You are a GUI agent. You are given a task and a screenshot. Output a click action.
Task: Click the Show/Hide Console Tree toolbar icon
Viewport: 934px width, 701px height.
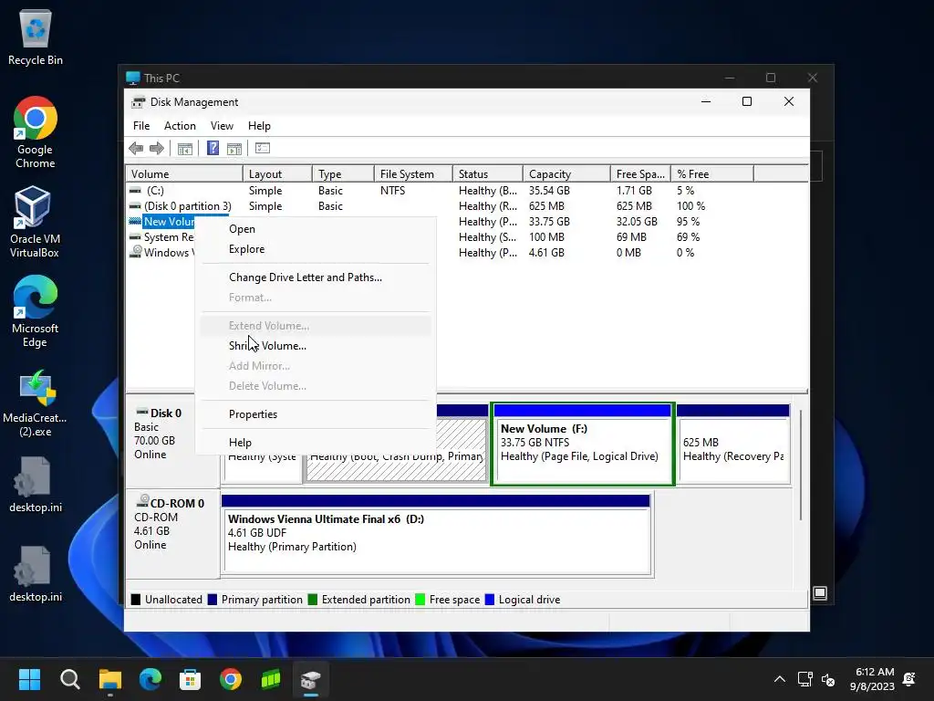pyautogui.click(x=184, y=149)
